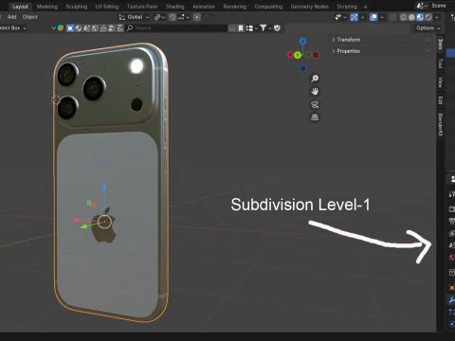The width and height of the screenshot is (455, 341).
Task: Open the Select Box tool dropdown
Action: pyautogui.click(x=12, y=27)
